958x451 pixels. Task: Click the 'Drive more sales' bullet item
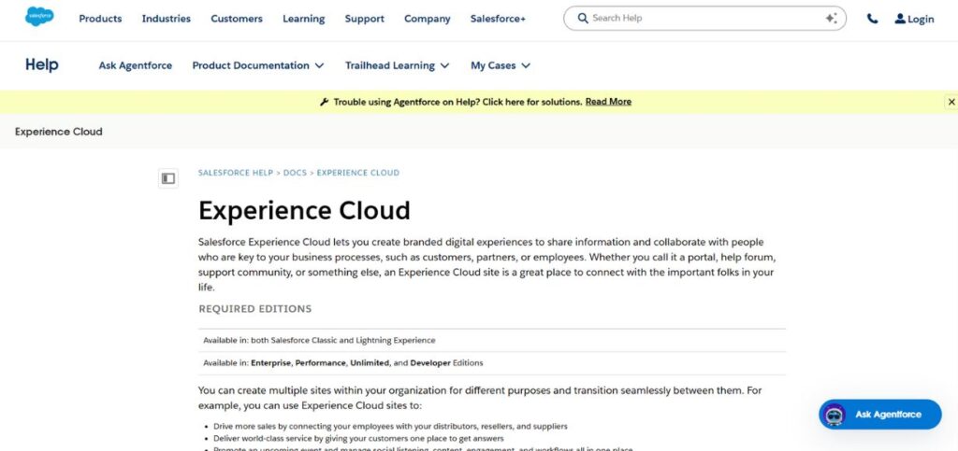pyautogui.click(x=390, y=427)
